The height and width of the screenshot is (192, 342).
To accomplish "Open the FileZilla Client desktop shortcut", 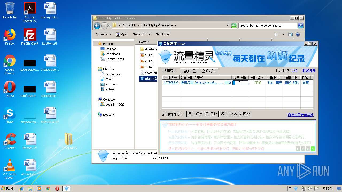I will point(30,37).
